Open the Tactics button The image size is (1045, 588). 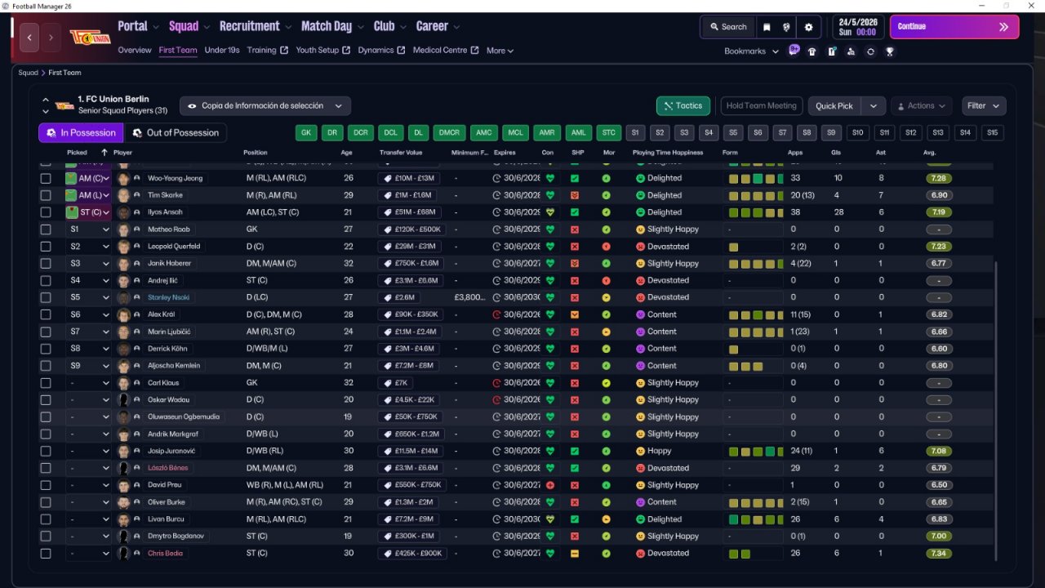(x=683, y=106)
